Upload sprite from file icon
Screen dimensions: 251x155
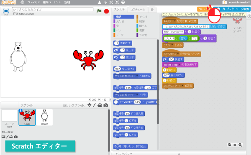coord(100,105)
